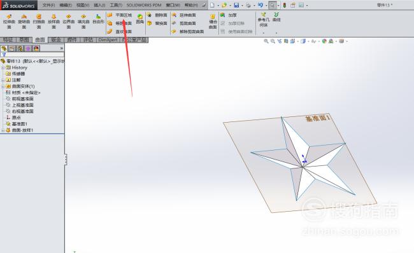
Task: Switch to PropertyManager tab icon
Action: pyautogui.click(x=12, y=48)
